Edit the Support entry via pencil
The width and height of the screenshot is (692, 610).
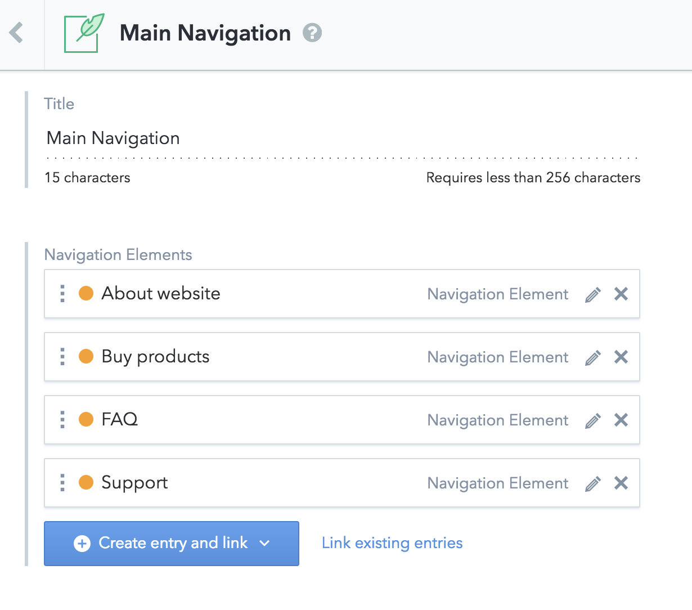point(593,483)
